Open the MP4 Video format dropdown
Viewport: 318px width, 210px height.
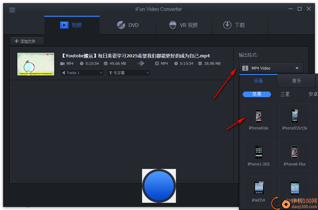point(271,68)
